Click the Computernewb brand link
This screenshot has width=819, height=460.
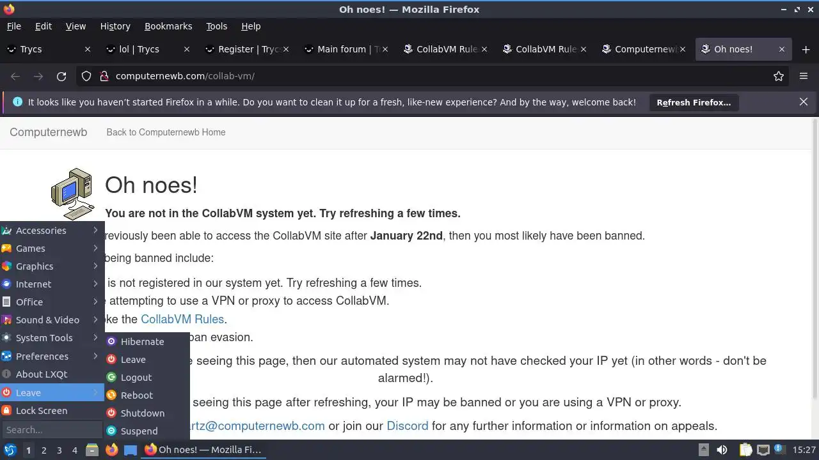(x=48, y=132)
